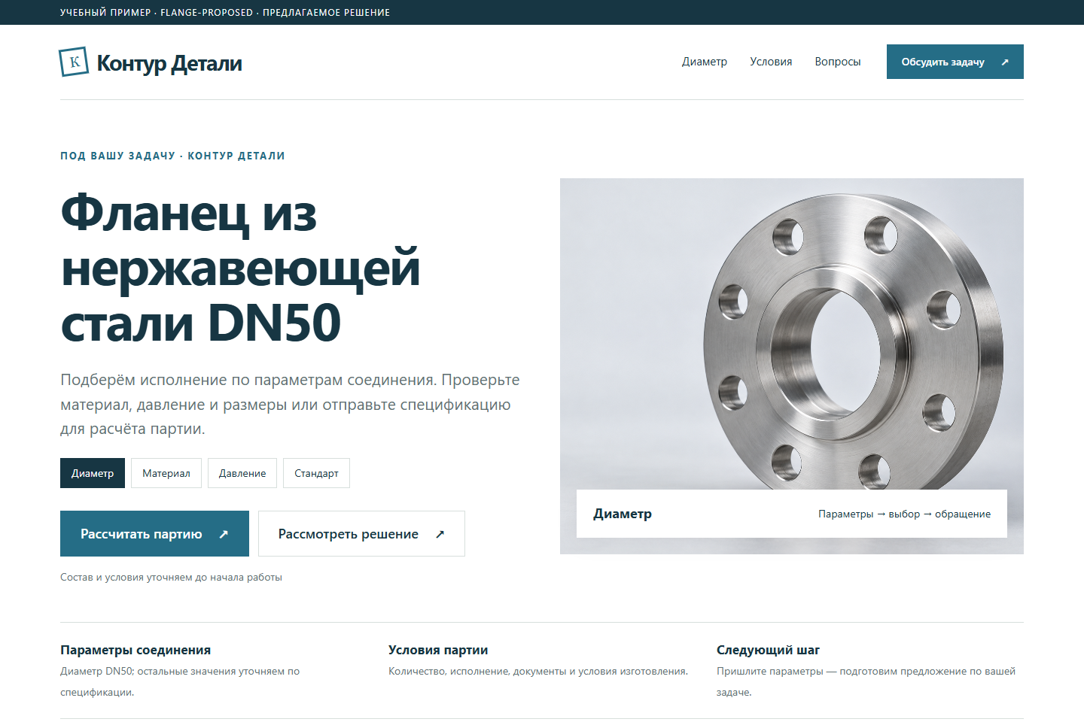Screen dimensions: 1084x722
Task: Open Диаметр in the top navigation
Action: click(705, 62)
